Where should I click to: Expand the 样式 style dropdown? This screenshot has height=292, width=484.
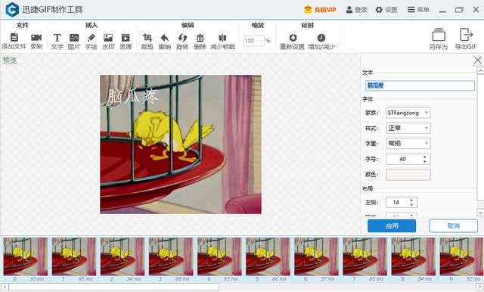point(408,128)
